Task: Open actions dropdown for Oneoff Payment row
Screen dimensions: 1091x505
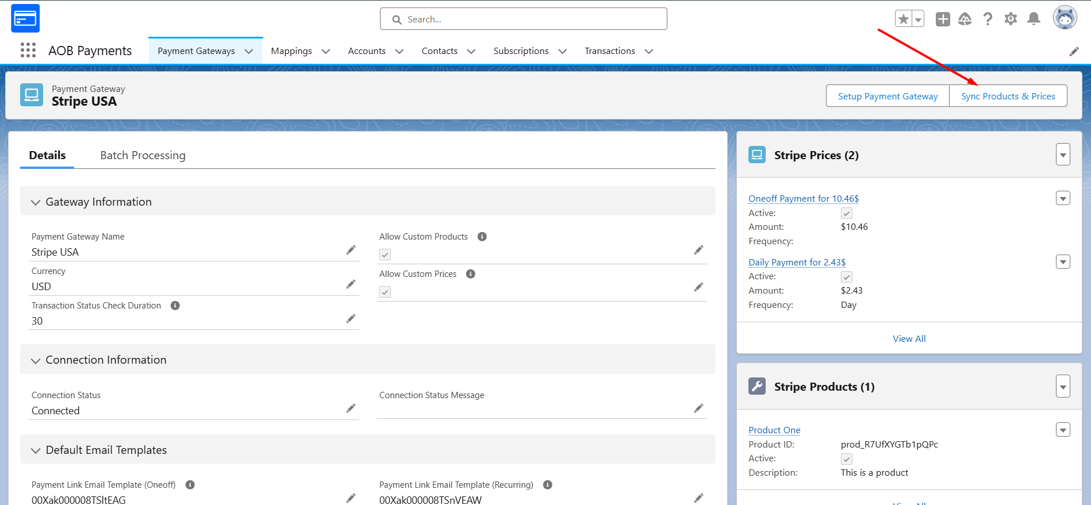Action: click(1063, 198)
